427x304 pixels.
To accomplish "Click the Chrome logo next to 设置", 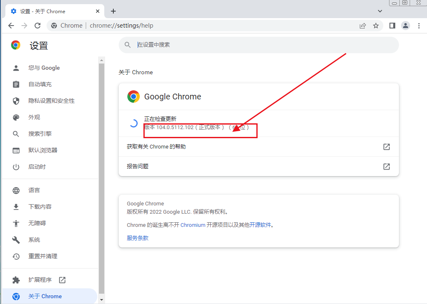I will [16, 45].
